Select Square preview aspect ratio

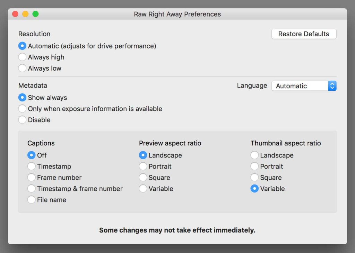click(x=143, y=178)
